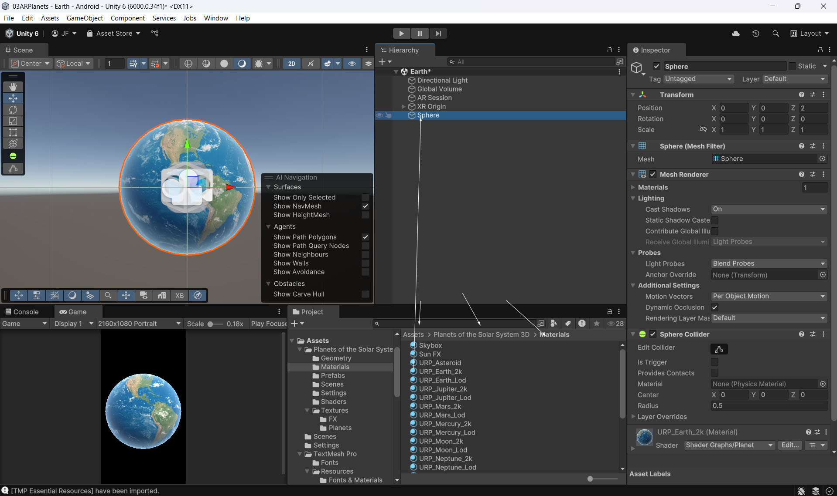Click the Game view Scale slider
837x496 pixels.
coord(211,324)
